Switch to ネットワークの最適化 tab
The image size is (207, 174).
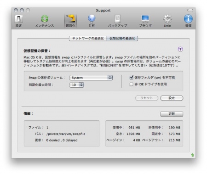[x=88, y=38]
